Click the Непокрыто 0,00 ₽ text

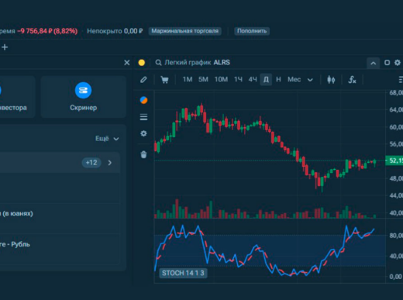[115, 31]
